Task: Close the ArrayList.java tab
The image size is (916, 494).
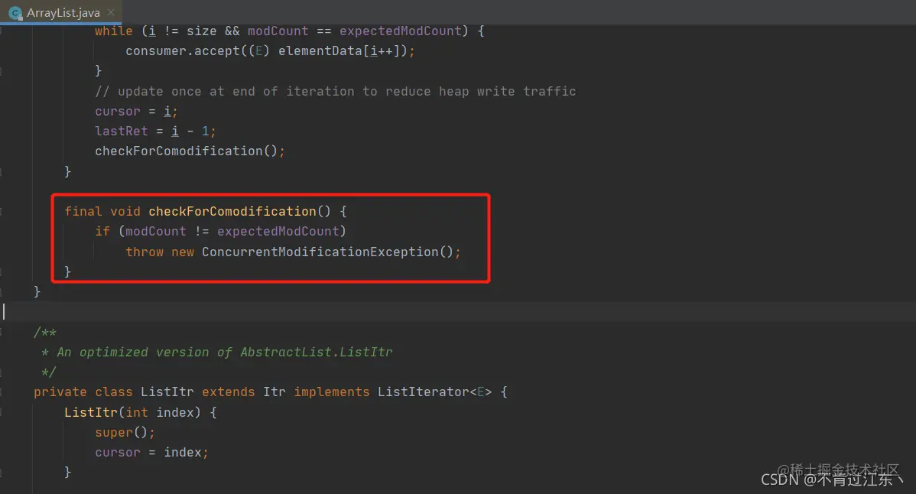Action: [111, 12]
